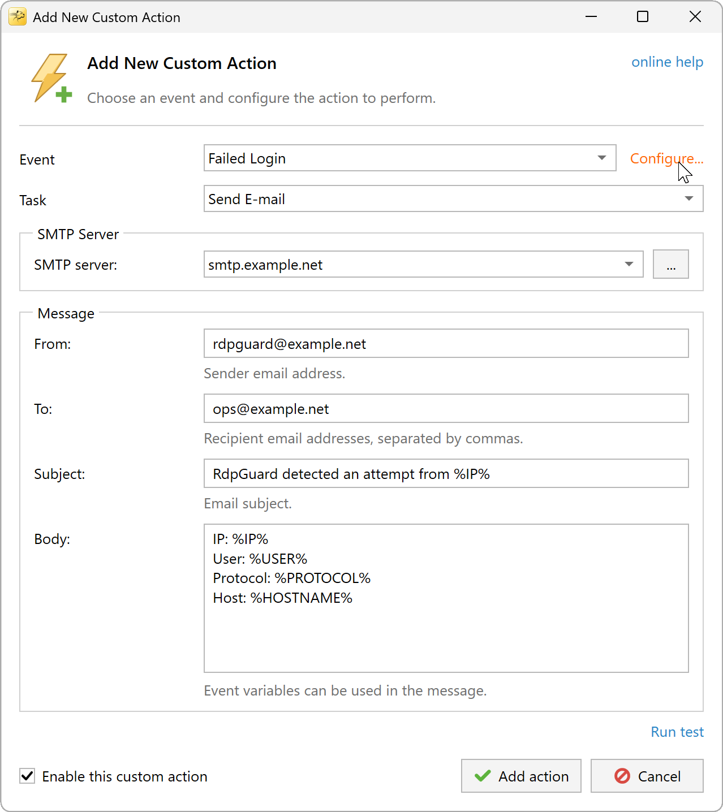
Task: Open the online help link
Action: (x=667, y=62)
